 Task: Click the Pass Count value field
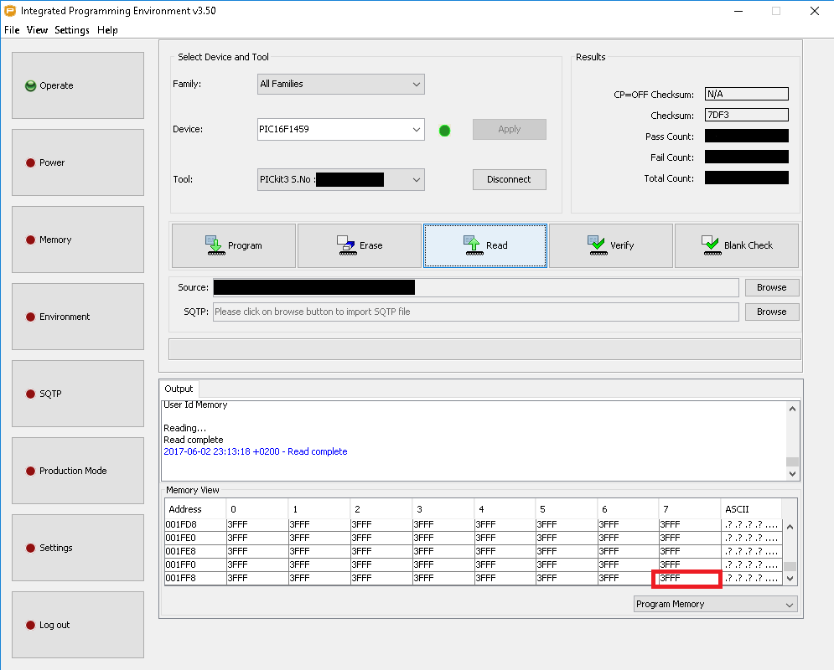[747, 136]
